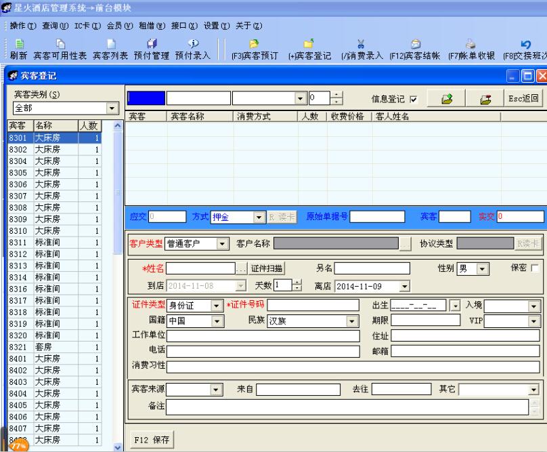Open (F3)宾客预订 reservation tool
The width and height of the screenshot is (547, 452).
click(x=254, y=50)
